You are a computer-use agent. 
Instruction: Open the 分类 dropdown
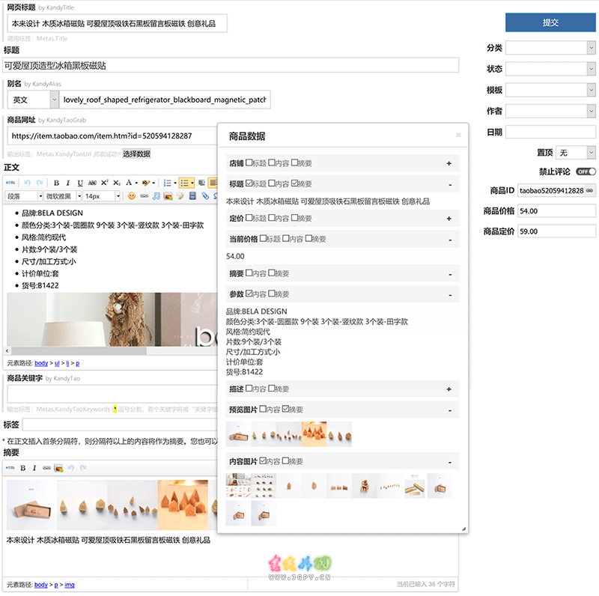(550, 48)
